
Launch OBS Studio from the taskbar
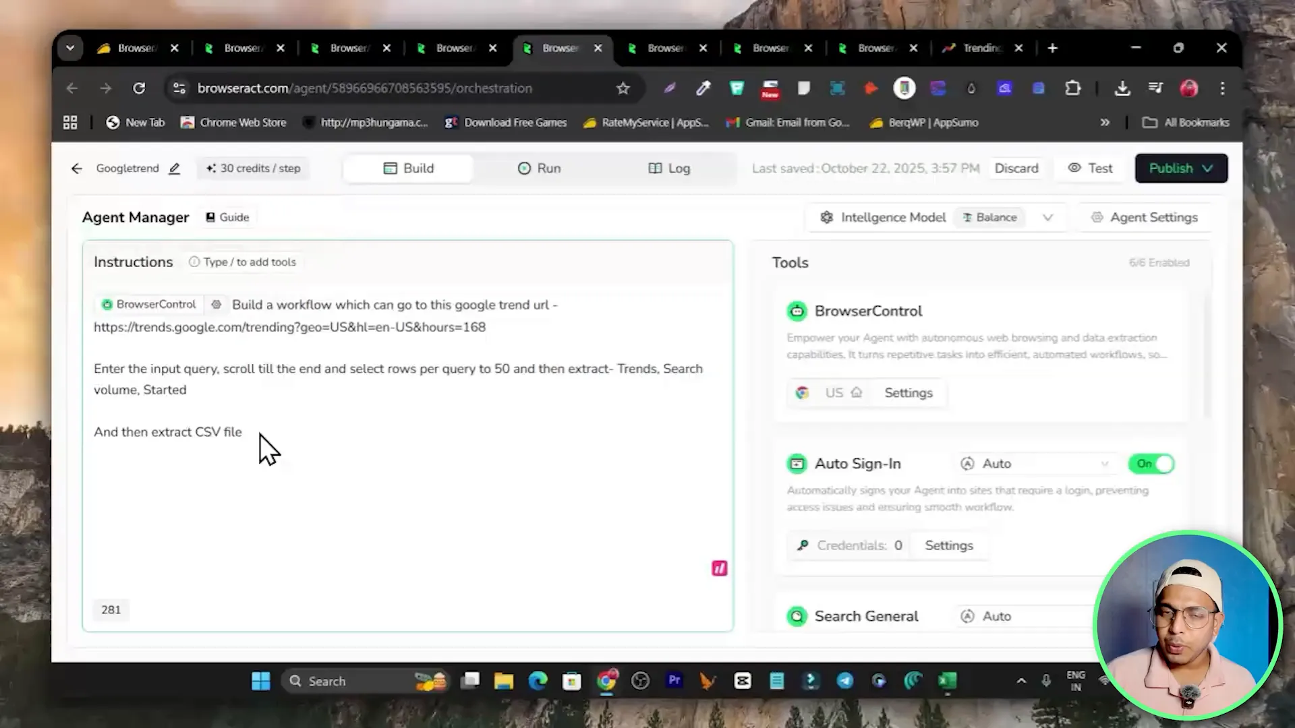pos(640,681)
